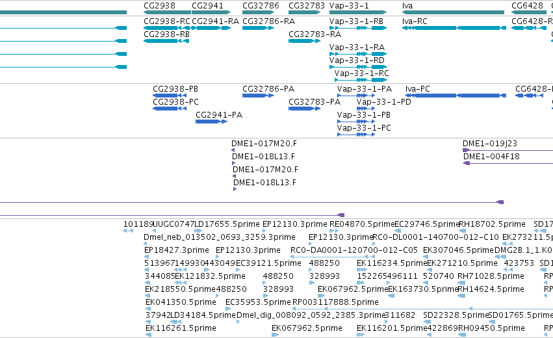
Task: Select the CG2941 gene bar
Action: point(211,12)
